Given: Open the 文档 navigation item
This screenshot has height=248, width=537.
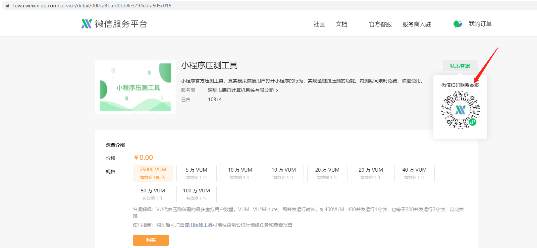Looking at the screenshot, I should point(341,24).
